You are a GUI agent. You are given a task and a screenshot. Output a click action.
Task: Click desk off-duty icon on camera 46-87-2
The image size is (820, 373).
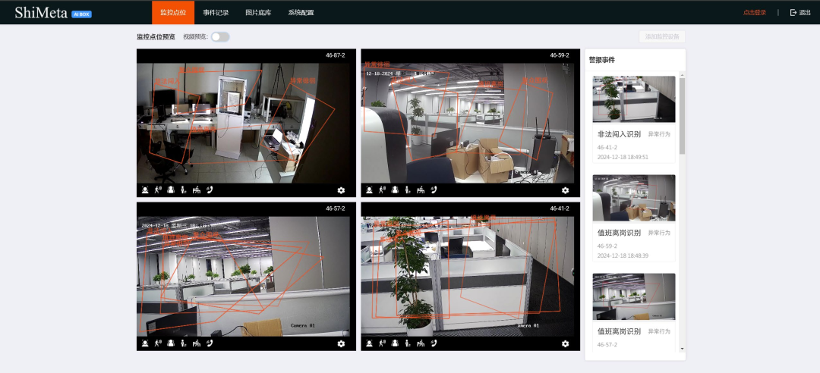(197, 190)
